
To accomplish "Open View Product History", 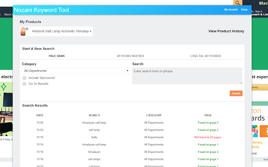I will tap(226, 31).
